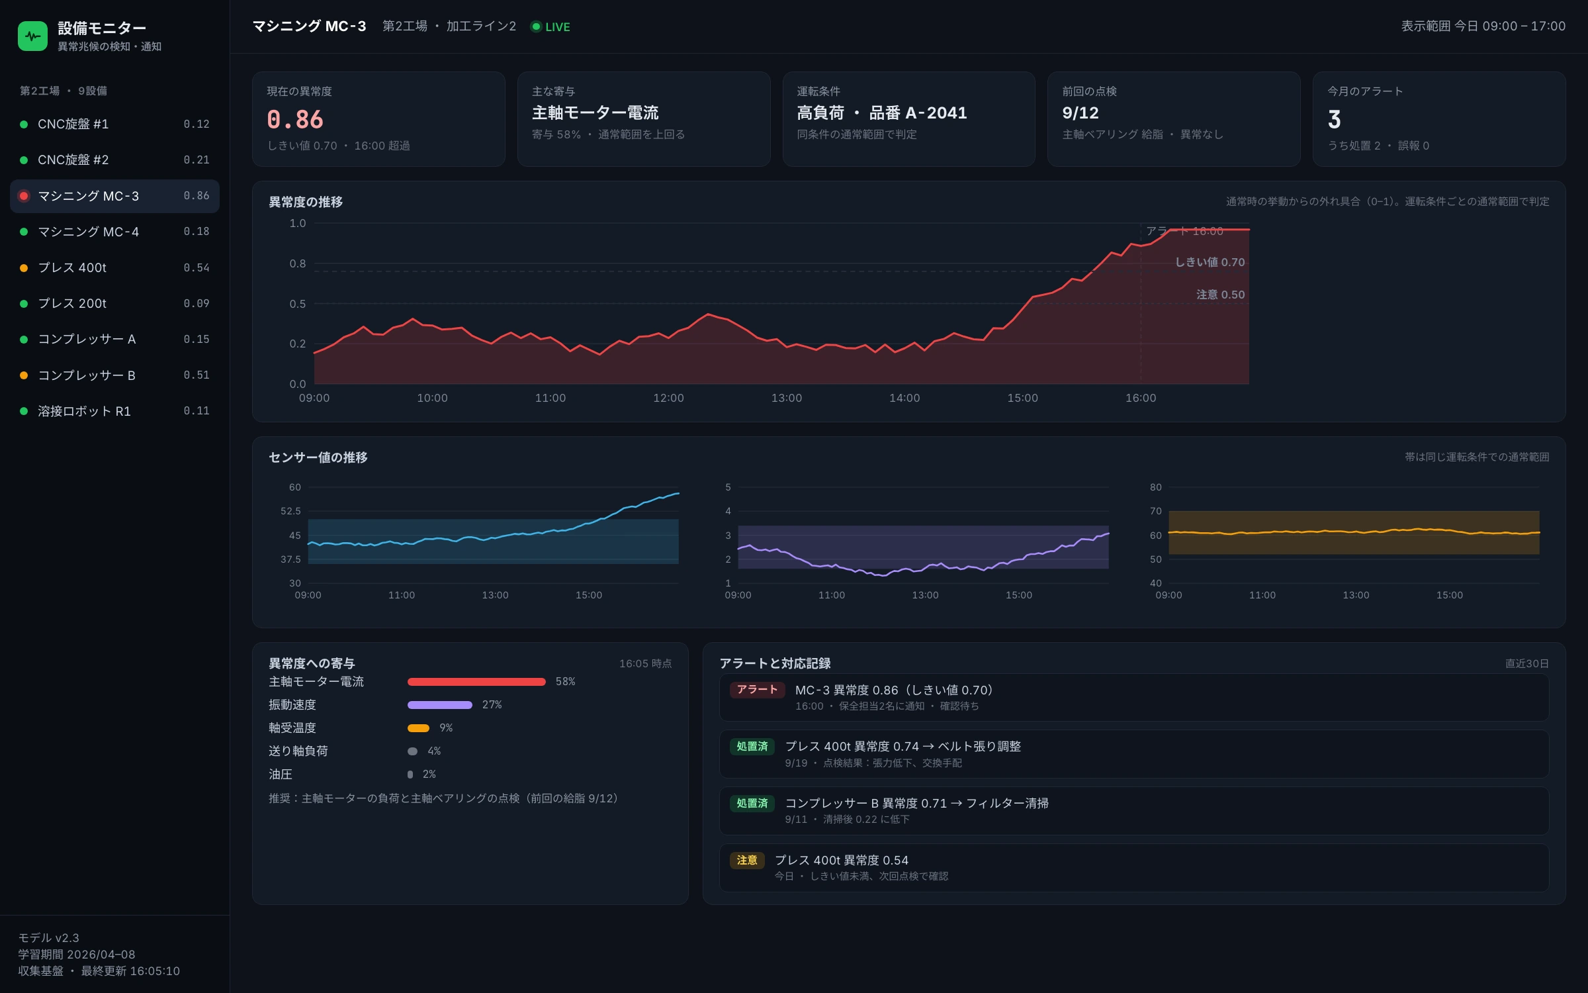Click the green pulse logo icon
The height and width of the screenshot is (993, 1588).
(32, 36)
